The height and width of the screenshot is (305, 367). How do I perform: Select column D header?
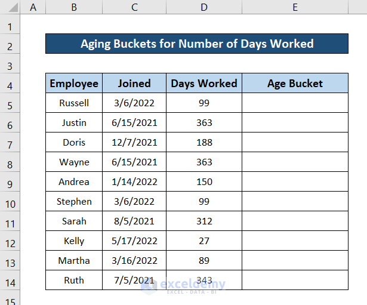click(x=204, y=7)
